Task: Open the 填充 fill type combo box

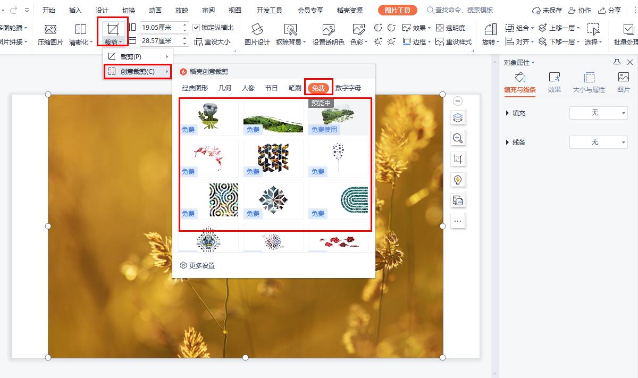Action: tap(599, 113)
